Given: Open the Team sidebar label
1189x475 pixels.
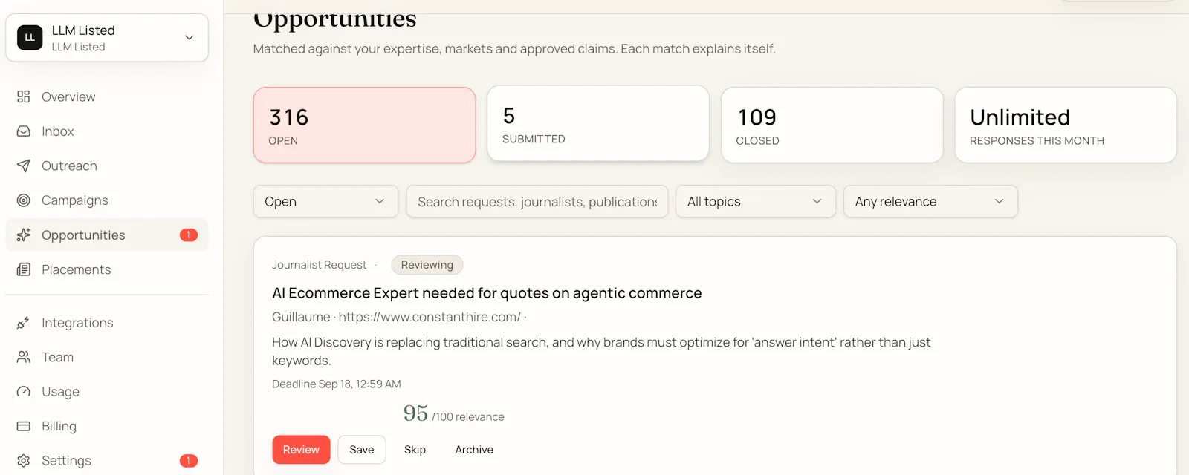Looking at the screenshot, I should [57, 357].
